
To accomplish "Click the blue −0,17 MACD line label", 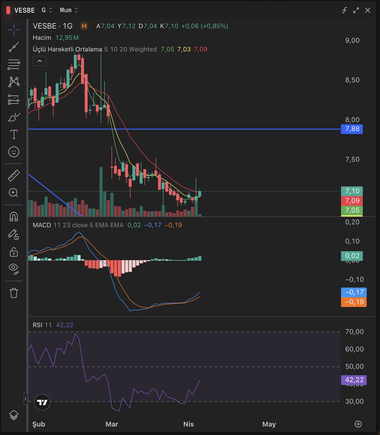I will (354, 292).
